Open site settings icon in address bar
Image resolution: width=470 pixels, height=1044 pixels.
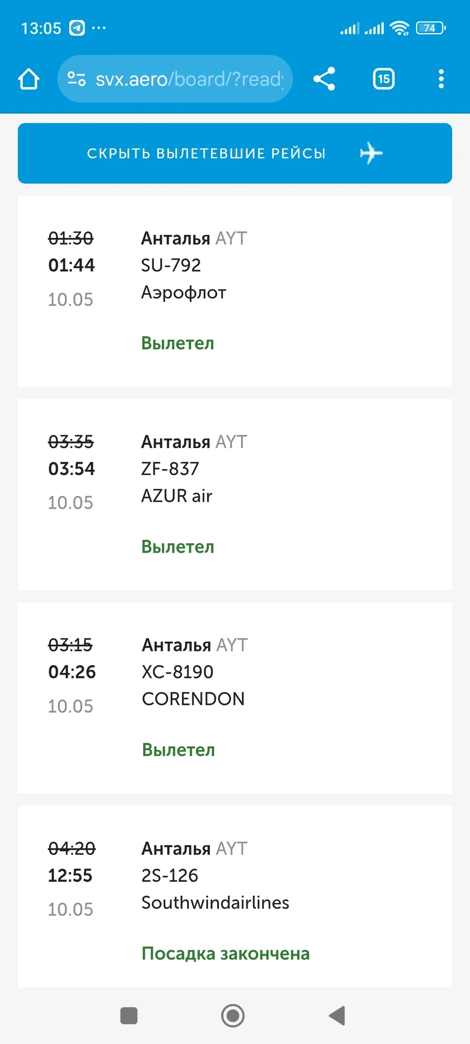pyautogui.click(x=76, y=79)
